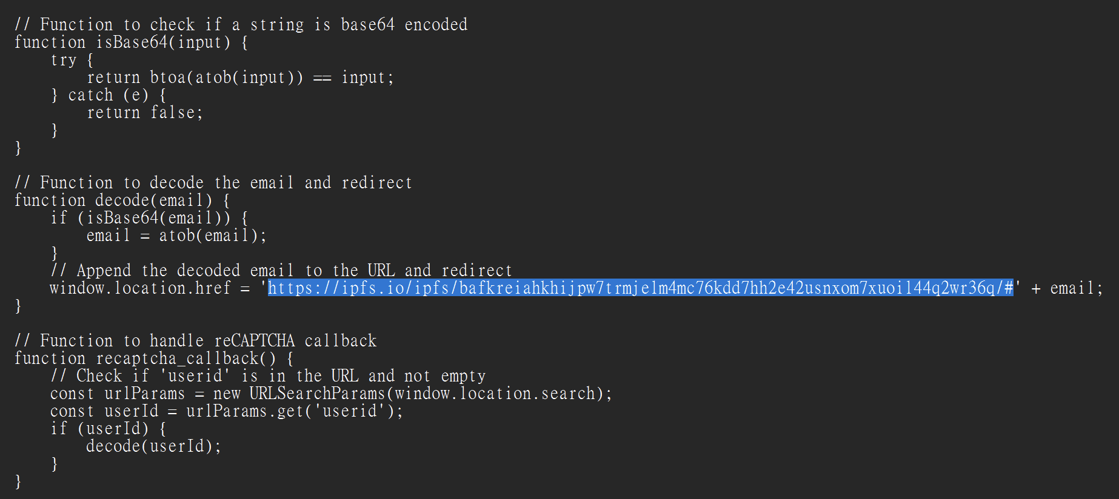Click the highlighted IPFS URL string
Viewport: 1119px width, 499px height.
pyautogui.click(x=640, y=288)
